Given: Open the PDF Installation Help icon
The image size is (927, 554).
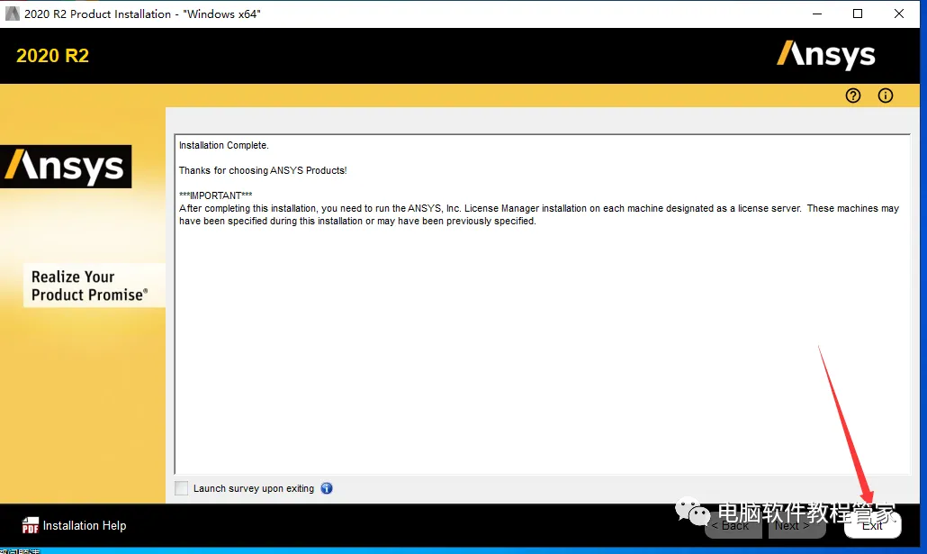Looking at the screenshot, I should (31, 525).
